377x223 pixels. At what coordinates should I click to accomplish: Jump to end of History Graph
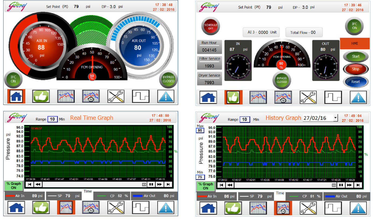(x=358, y=185)
